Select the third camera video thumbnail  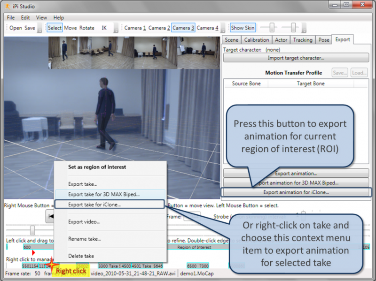156,53
